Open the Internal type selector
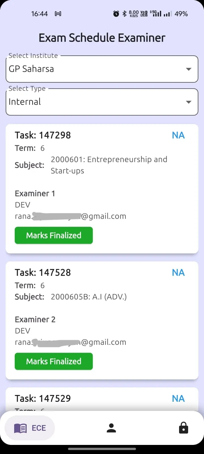Image resolution: width=204 pixels, height=454 pixels. click(x=102, y=102)
